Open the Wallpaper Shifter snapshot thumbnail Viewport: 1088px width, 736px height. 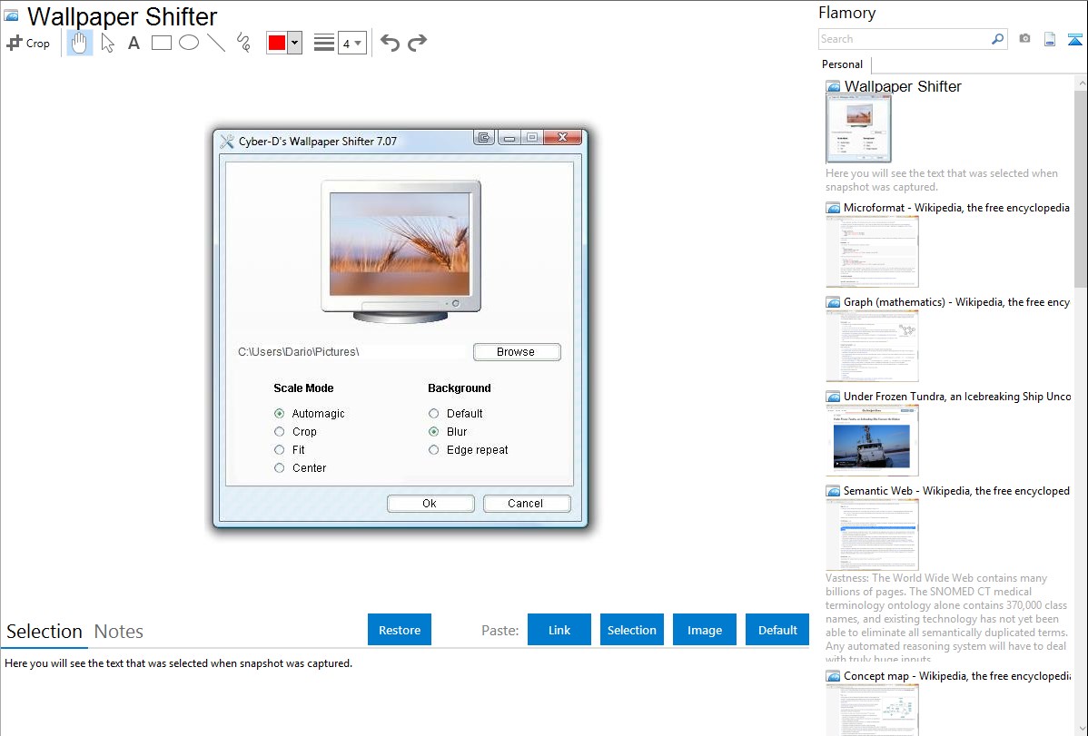[x=858, y=129]
